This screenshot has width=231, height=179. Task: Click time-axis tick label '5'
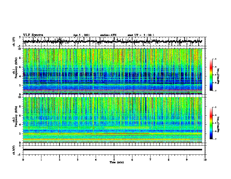(x=114, y=160)
